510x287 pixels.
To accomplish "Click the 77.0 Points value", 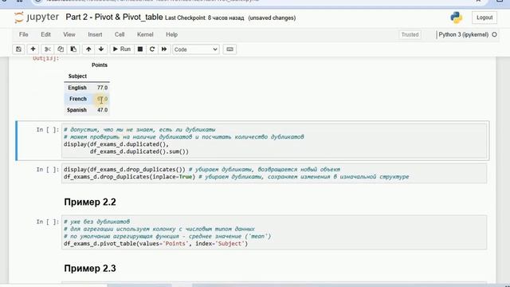I will [102, 88].
